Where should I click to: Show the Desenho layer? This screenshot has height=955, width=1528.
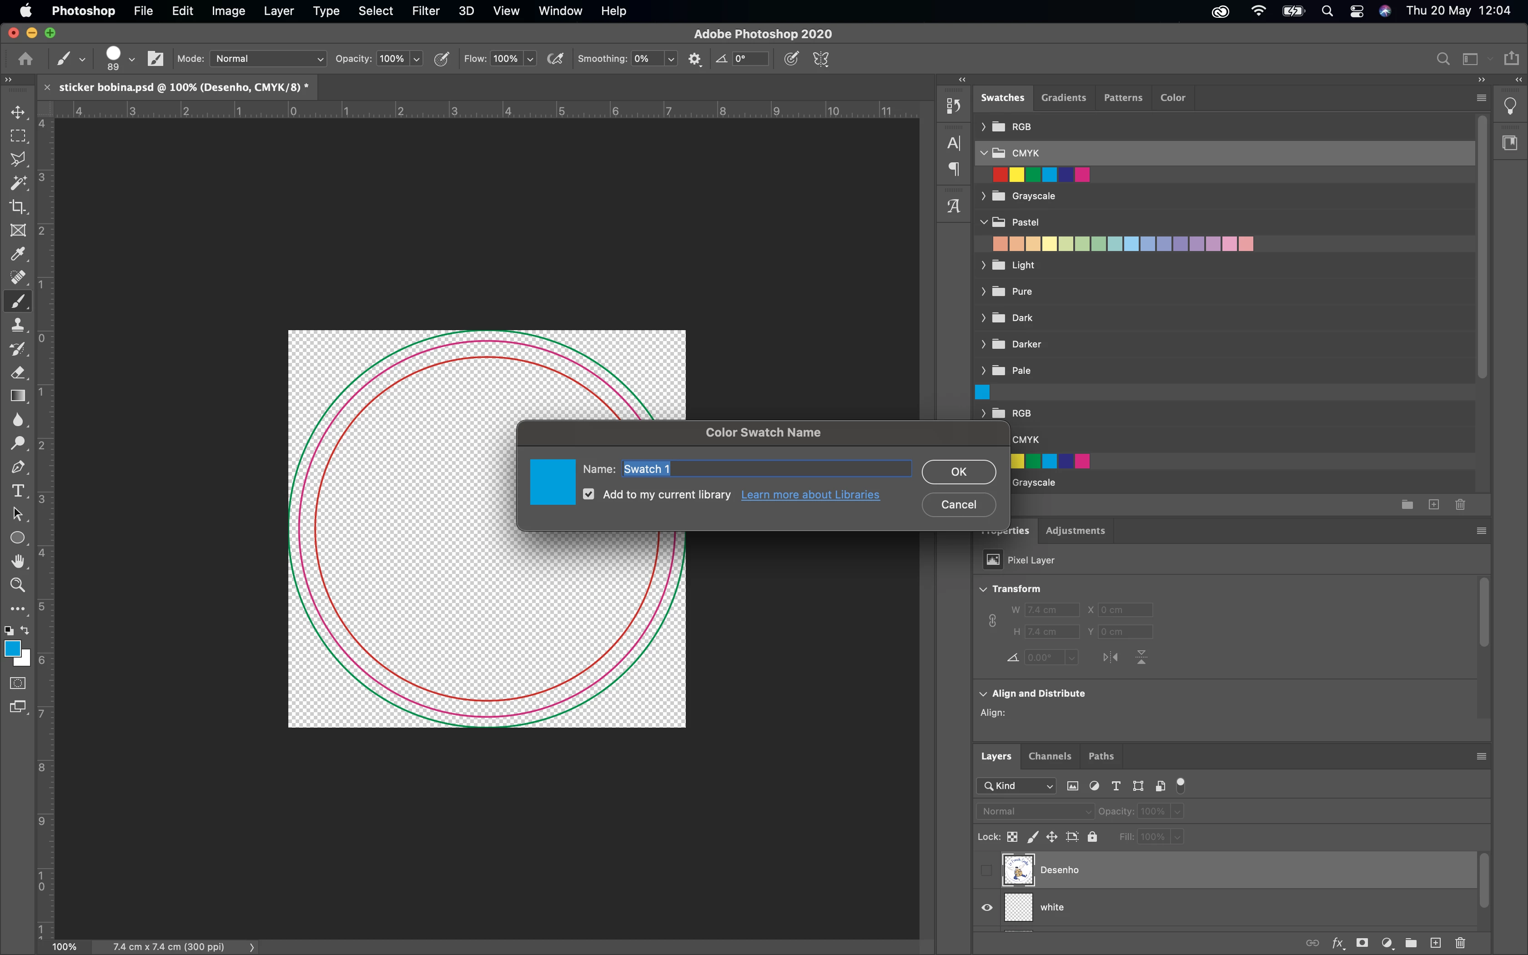pyautogui.click(x=986, y=870)
